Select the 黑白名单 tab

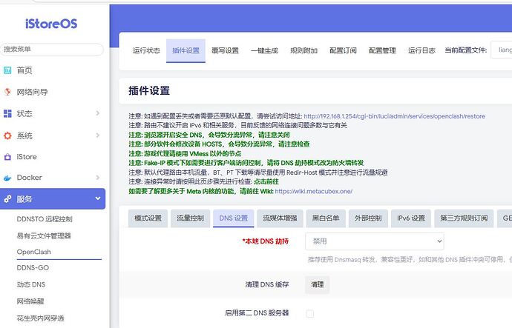click(325, 218)
